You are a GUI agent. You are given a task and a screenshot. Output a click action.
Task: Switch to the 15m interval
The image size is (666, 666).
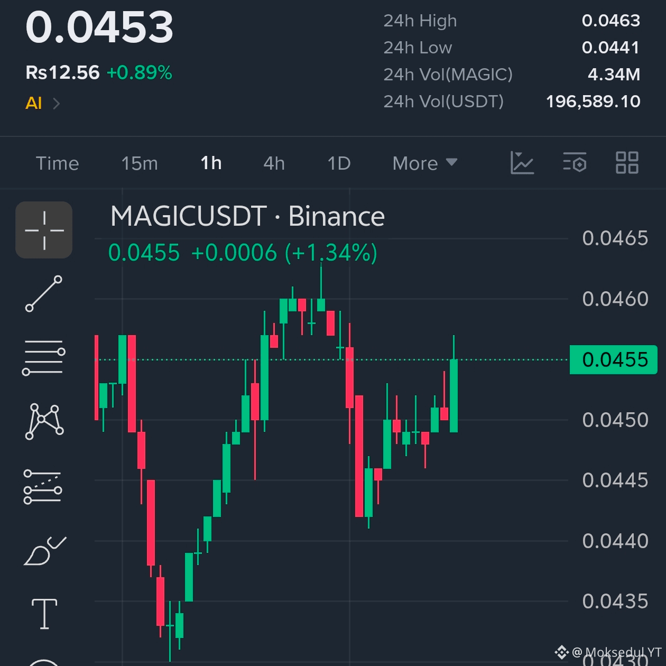point(140,163)
